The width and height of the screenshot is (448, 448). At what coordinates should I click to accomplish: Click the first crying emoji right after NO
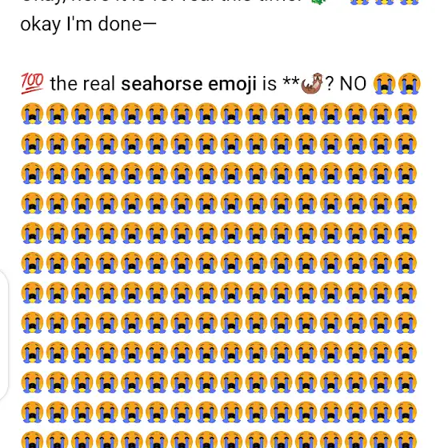click(x=384, y=83)
